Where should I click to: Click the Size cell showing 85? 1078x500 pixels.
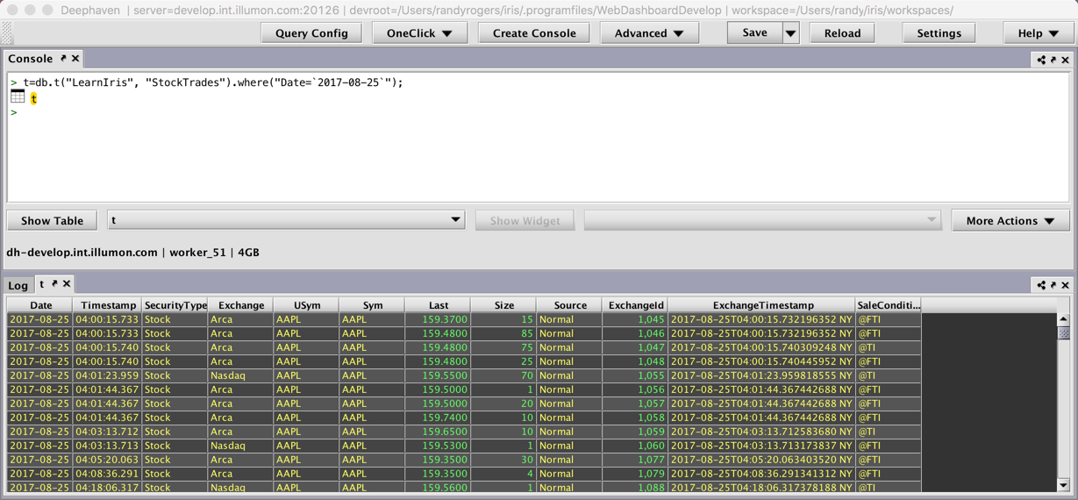(503, 333)
